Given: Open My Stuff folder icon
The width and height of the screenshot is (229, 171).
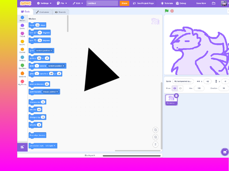Looking at the screenshot, I should point(214,3).
